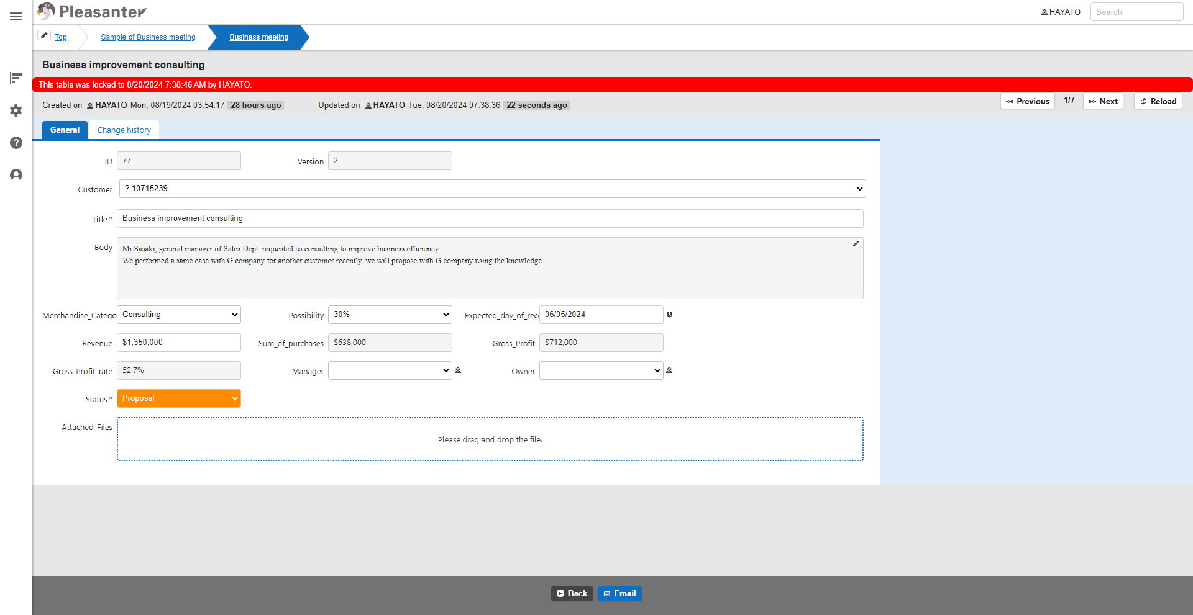Click the person icon beside Owner

[669, 370]
